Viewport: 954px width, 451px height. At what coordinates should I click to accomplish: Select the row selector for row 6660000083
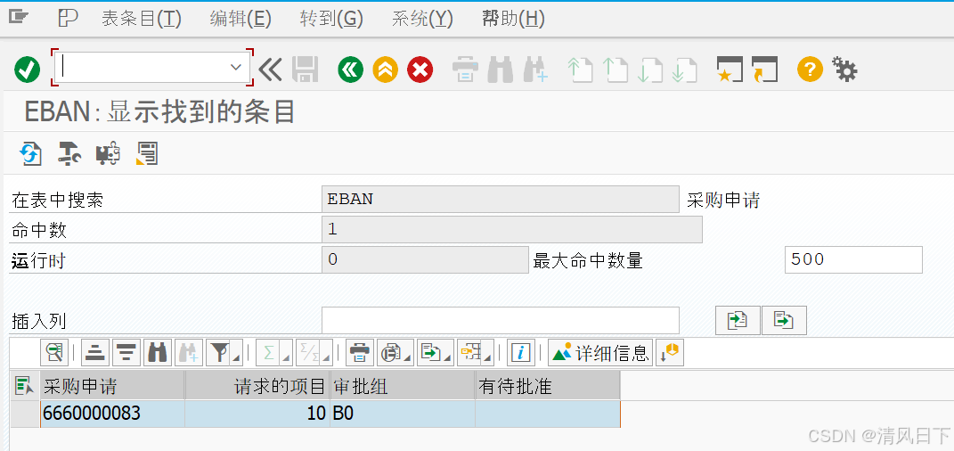pos(25,414)
